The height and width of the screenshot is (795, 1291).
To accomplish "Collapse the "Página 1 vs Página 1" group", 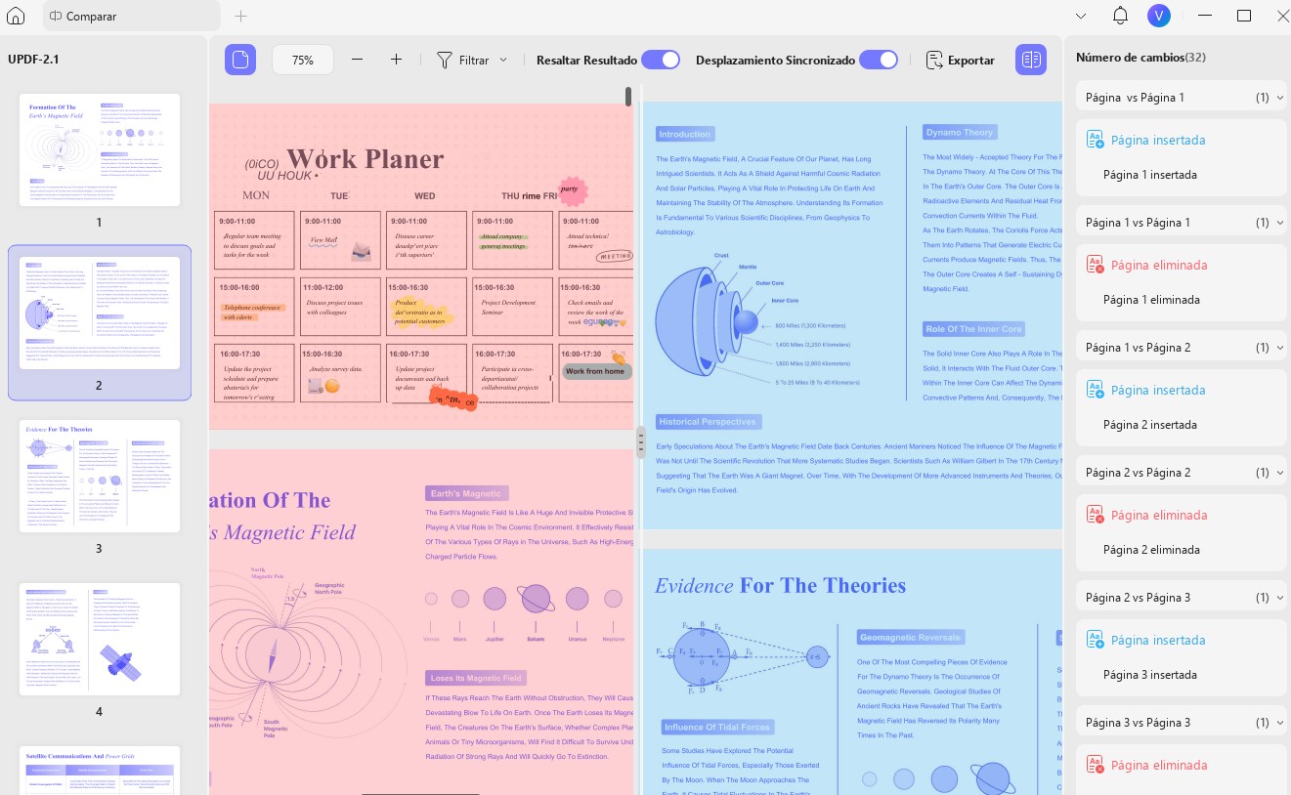I will (1279, 223).
